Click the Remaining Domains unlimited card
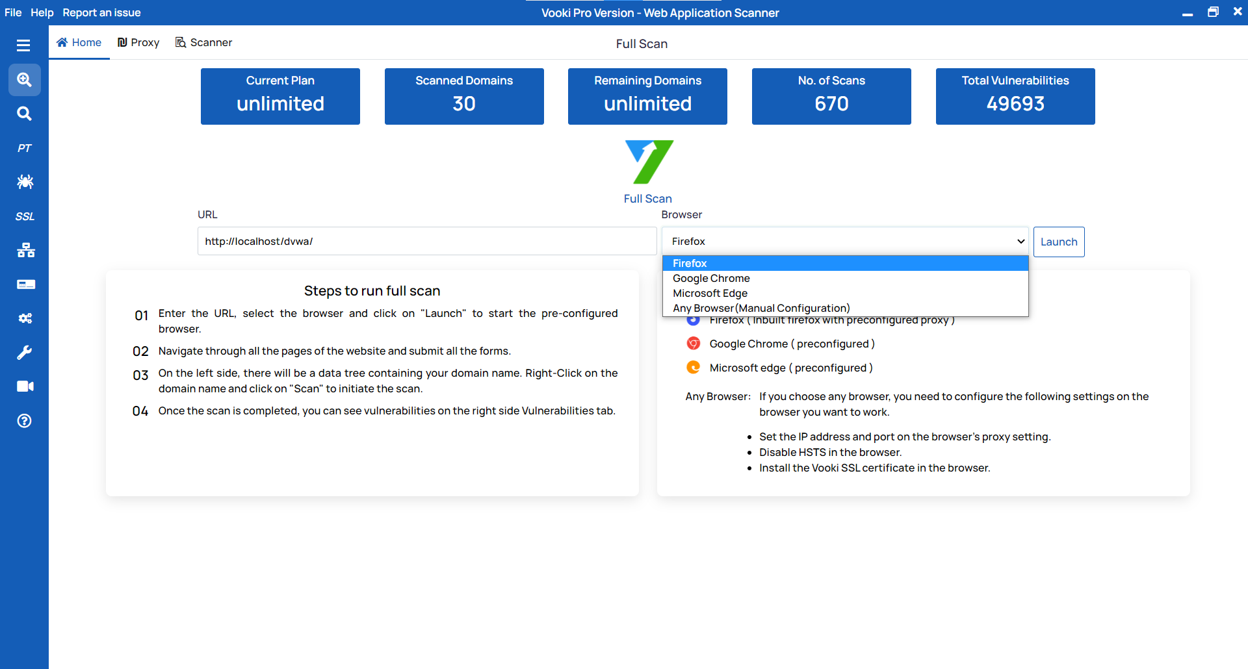This screenshot has width=1248, height=669. 647,96
